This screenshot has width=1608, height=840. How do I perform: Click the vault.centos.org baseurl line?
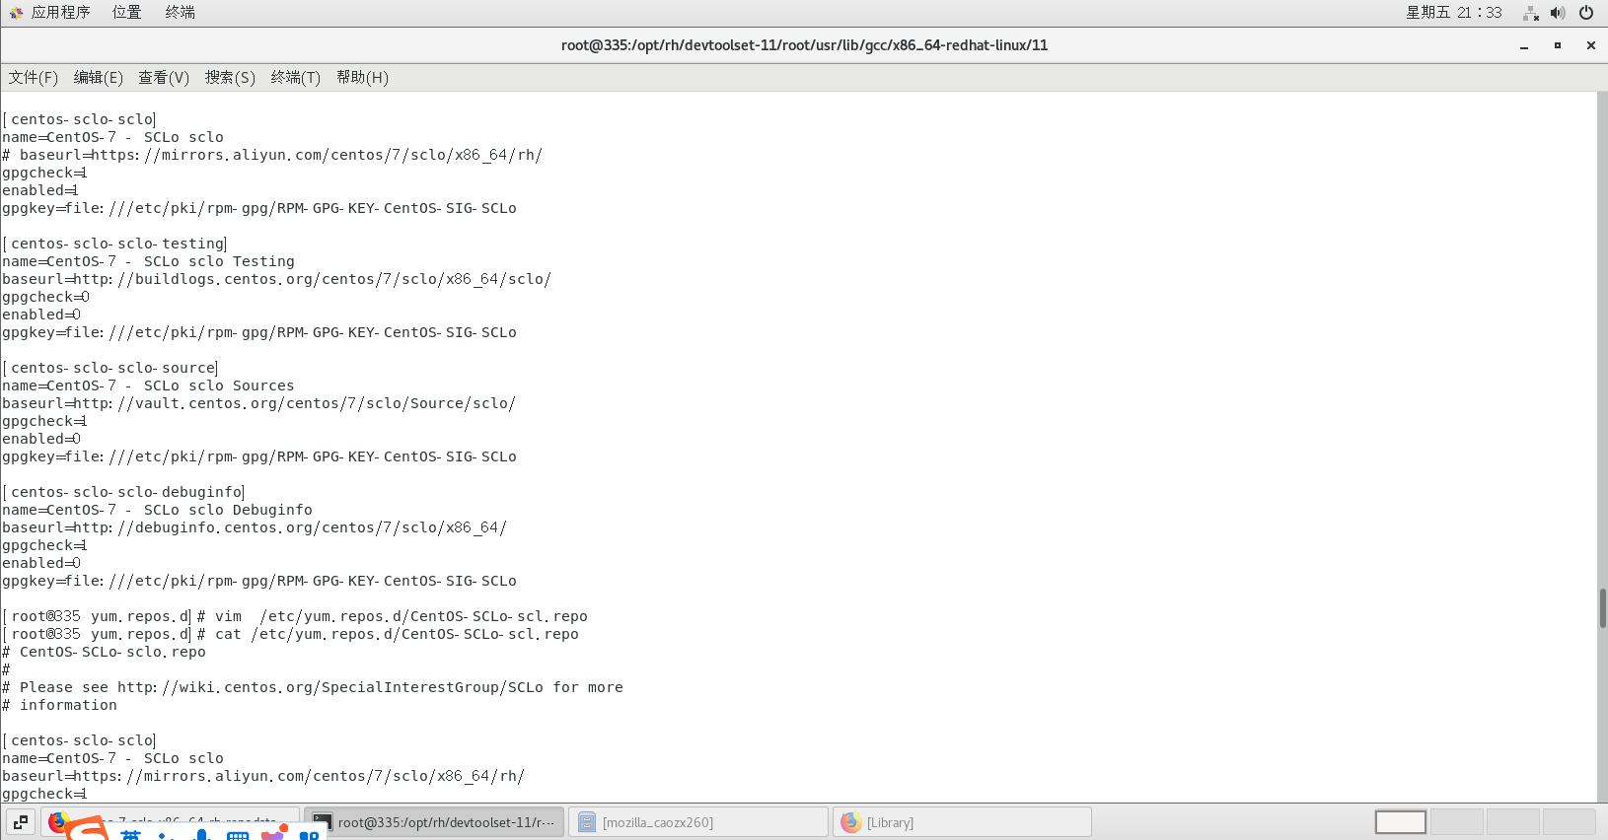click(258, 403)
